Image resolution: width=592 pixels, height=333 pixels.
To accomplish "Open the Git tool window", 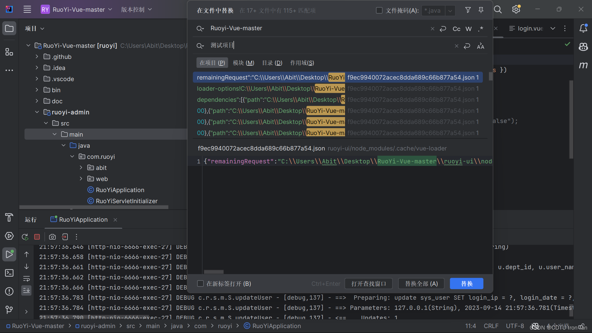I will 9,309.
